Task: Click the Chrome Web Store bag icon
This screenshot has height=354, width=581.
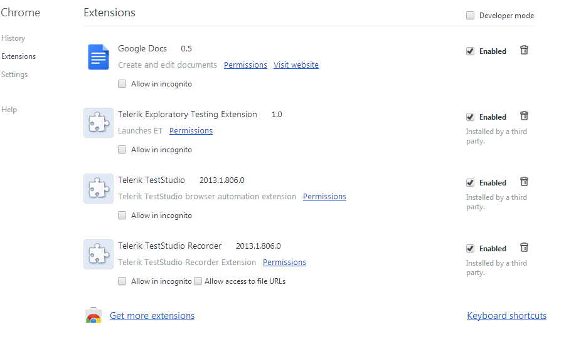Action: (x=93, y=315)
